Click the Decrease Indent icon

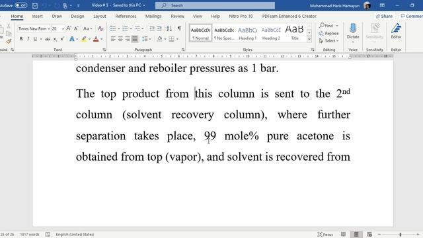[x=152, y=28]
